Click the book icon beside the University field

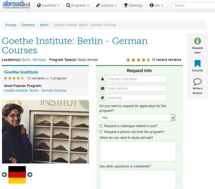coord(103,98)
